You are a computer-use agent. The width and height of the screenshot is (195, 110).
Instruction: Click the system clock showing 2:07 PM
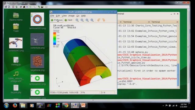[183, 105]
